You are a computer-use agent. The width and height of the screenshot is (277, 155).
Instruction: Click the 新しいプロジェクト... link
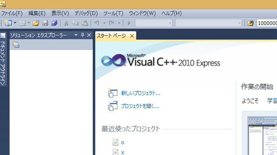click(141, 93)
